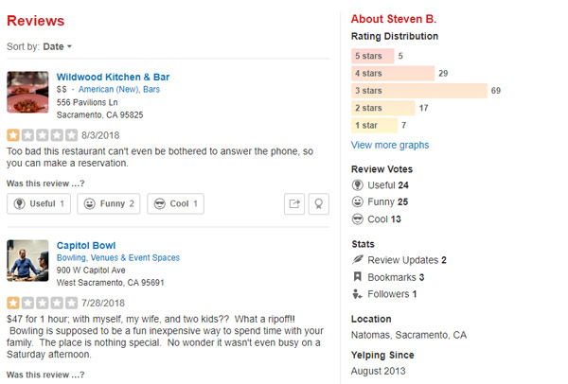
Task: Click the Wildwood Kitchen food thumbnail
Action: point(27,93)
